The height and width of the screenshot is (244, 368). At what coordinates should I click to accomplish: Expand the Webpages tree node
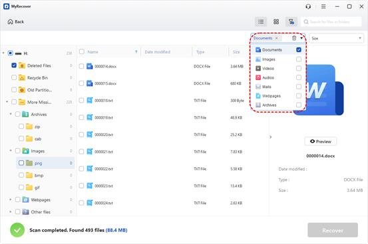[x=11, y=199]
